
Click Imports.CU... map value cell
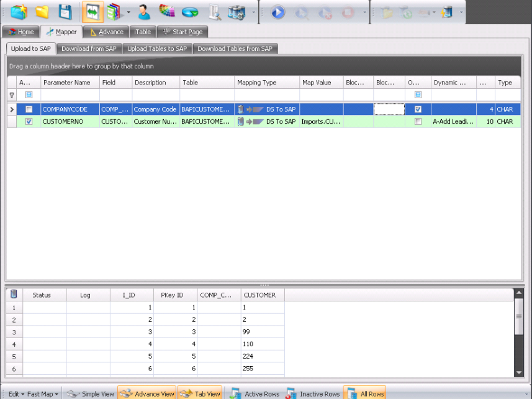tap(322, 122)
